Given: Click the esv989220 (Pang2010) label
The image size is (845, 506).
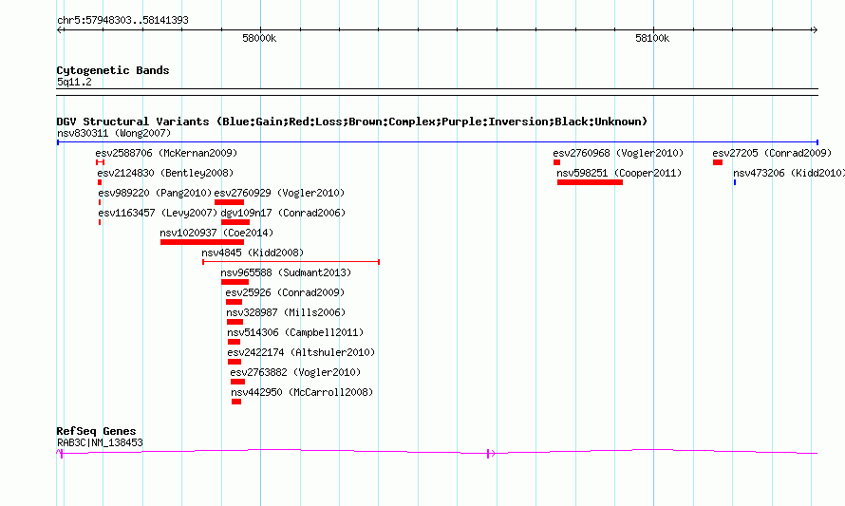Looking at the screenshot, I should pos(155,193).
